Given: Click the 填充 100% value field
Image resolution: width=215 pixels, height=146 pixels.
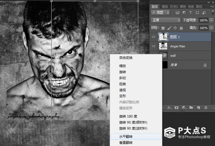Looking at the screenshot, I should click(204, 28).
